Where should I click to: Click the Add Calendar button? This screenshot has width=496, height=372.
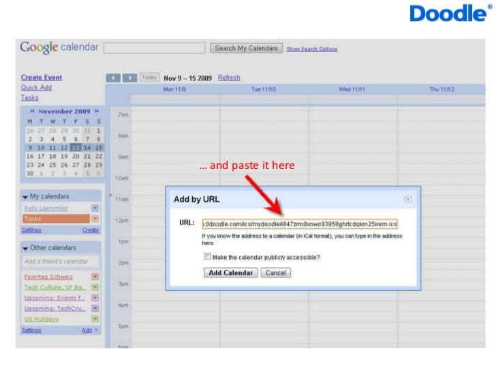[230, 273]
